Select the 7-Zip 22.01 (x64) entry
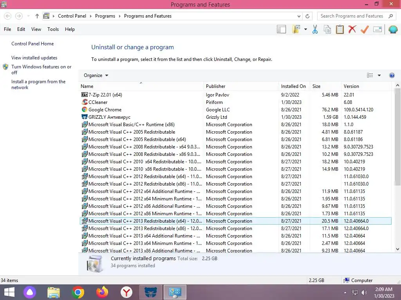This screenshot has width=401, height=300. pyautogui.click(x=235, y=95)
